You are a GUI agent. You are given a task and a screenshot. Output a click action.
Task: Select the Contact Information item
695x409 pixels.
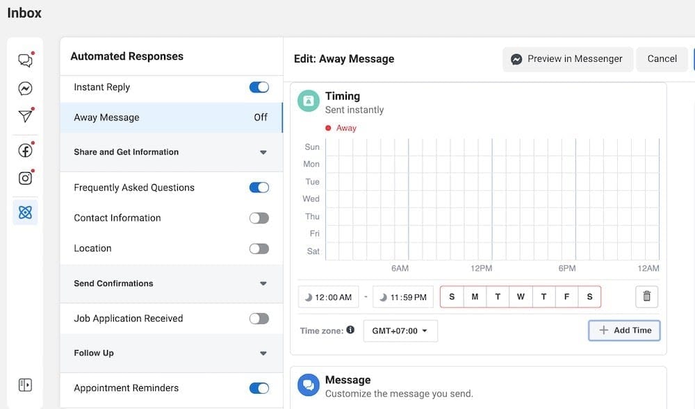(x=171, y=218)
